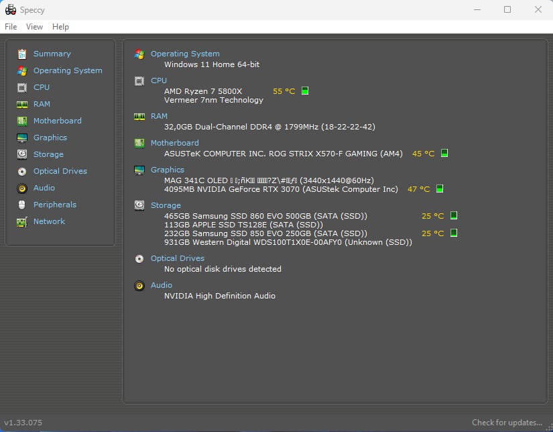553x432 pixels.
Task: Select Summary in the sidebar
Action: click(x=52, y=54)
